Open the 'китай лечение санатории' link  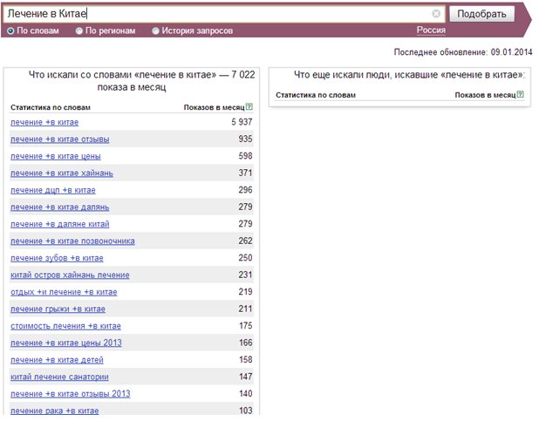pyautogui.click(x=59, y=377)
